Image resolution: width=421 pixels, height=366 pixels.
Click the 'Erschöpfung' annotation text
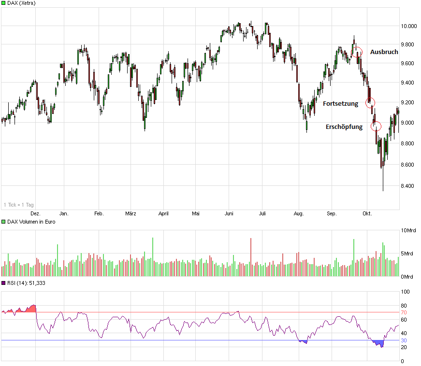344,127
